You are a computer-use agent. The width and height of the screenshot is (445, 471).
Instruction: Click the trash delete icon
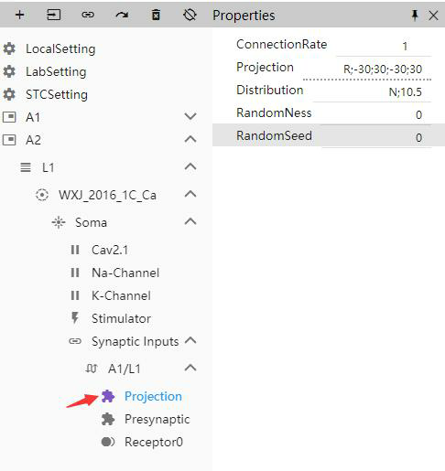pyautogui.click(x=156, y=15)
